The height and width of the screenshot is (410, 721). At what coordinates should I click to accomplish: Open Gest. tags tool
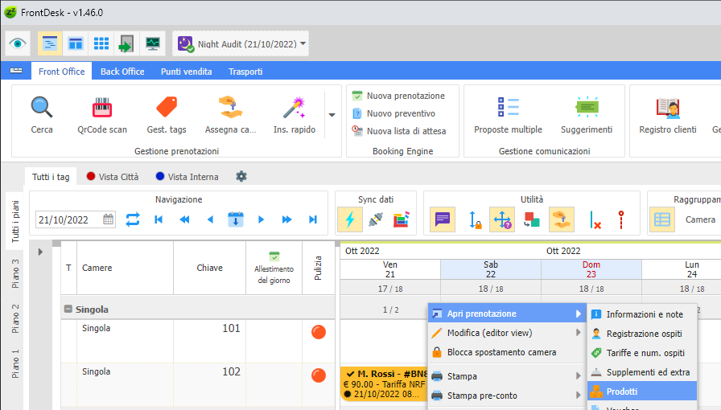point(167,114)
